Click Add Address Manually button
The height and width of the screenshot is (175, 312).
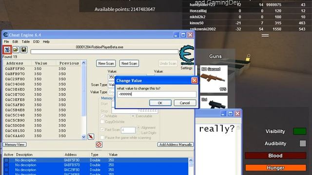tap(175, 145)
